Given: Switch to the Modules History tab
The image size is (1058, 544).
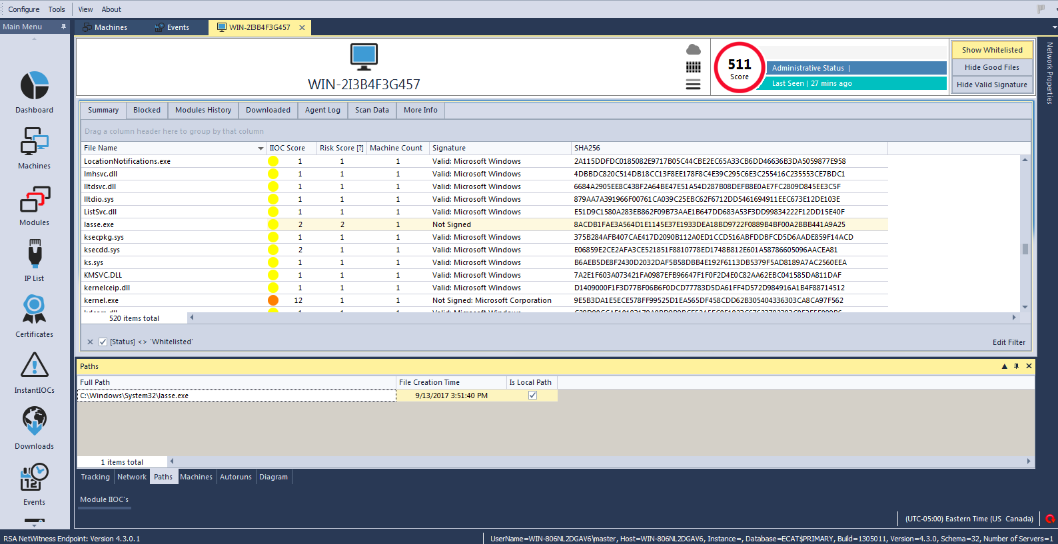Looking at the screenshot, I should tap(203, 111).
